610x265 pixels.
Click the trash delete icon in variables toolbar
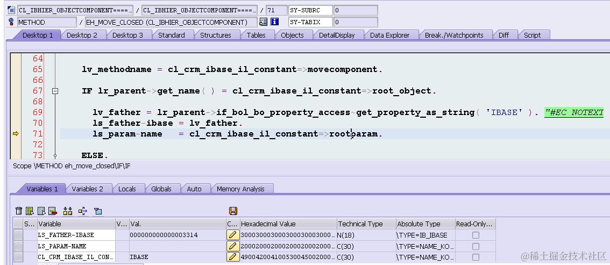coord(19,211)
